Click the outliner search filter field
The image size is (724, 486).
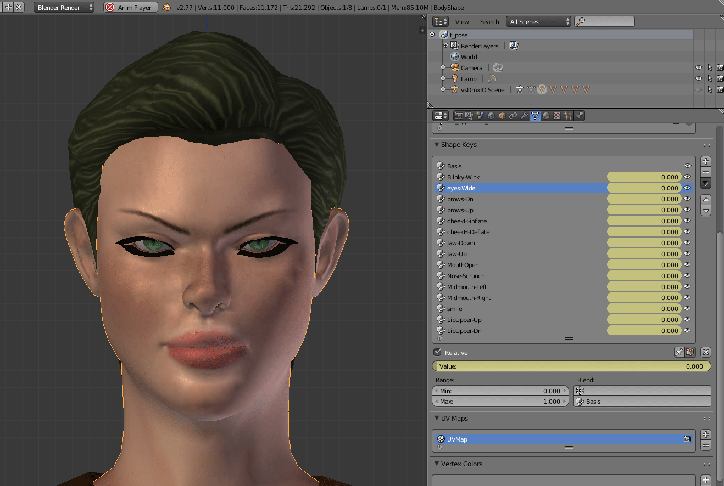tap(604, 22)
